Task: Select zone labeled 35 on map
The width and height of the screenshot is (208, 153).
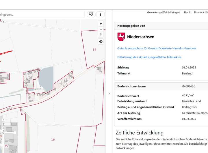Action: click(6, 146)
